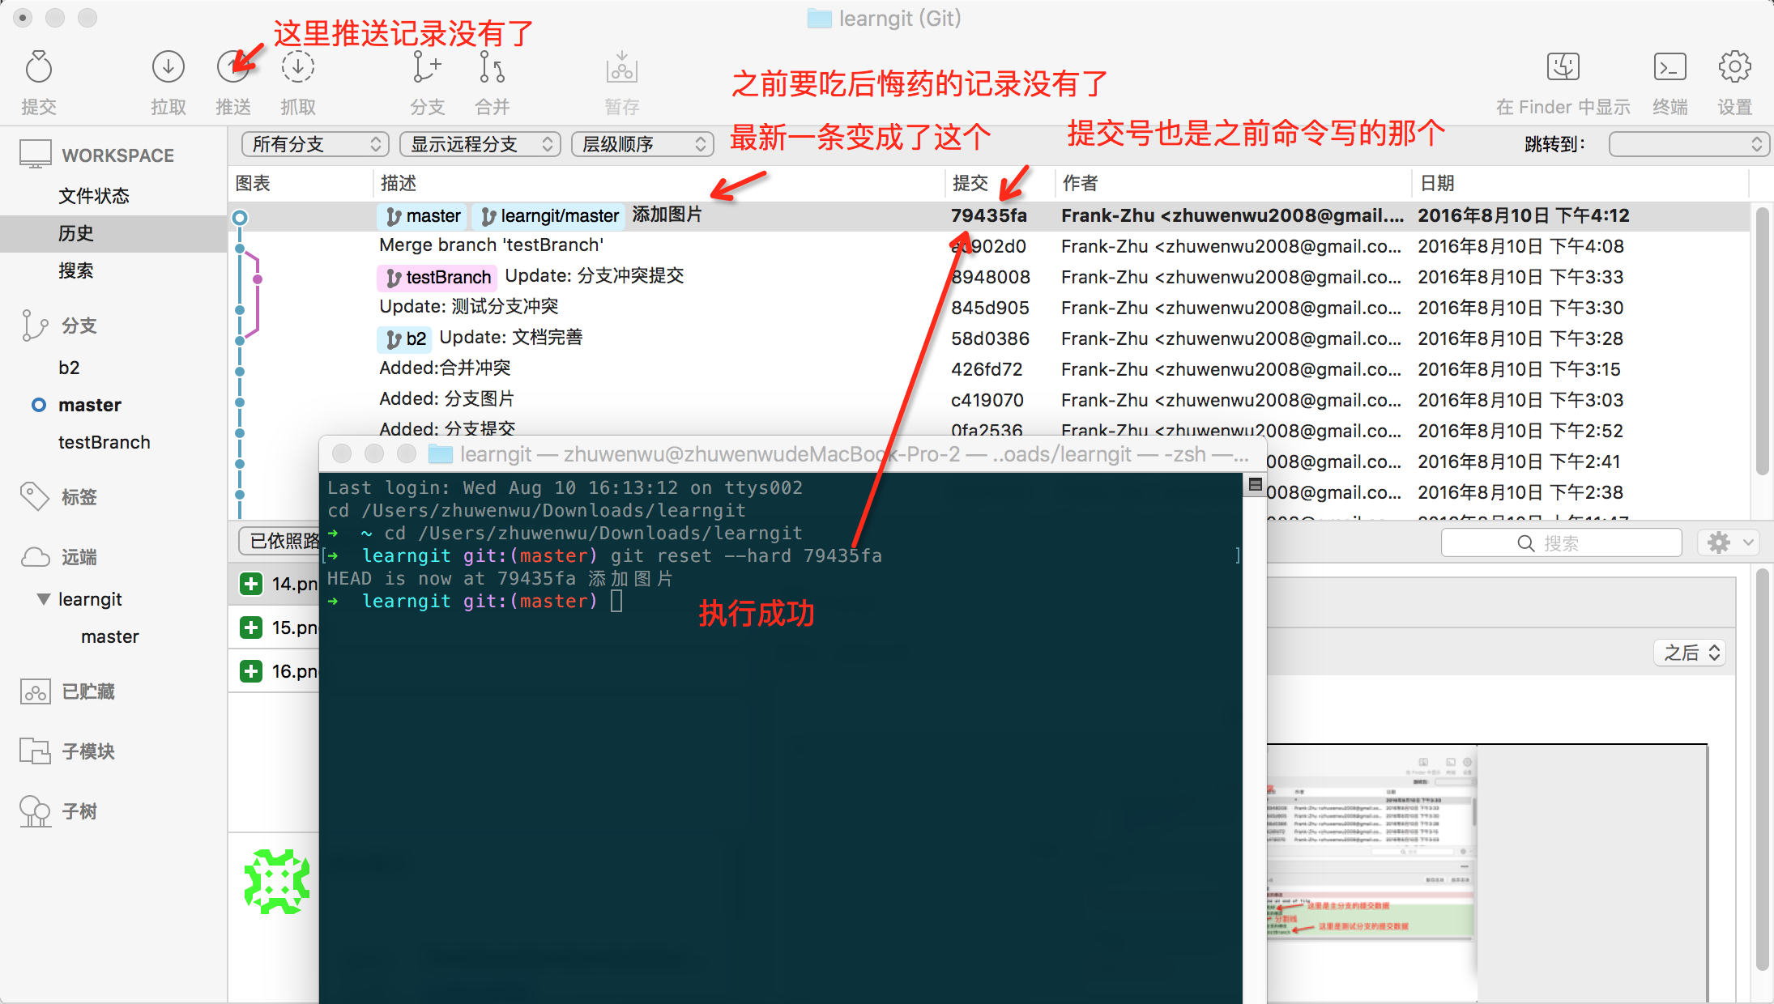Collapse the learngit remote tree node
The image size is (1774, 1004).
[x=44, y=599]
